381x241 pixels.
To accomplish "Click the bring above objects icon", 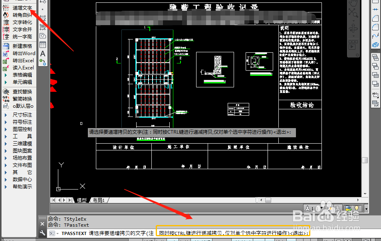I will coord(375,75).
